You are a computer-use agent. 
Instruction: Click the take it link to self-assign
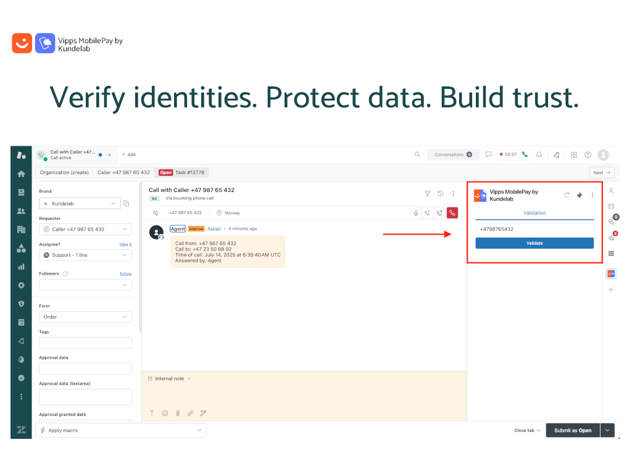125,244
